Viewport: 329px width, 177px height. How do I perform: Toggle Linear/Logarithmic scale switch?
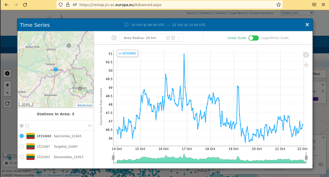tap(253, 38)
